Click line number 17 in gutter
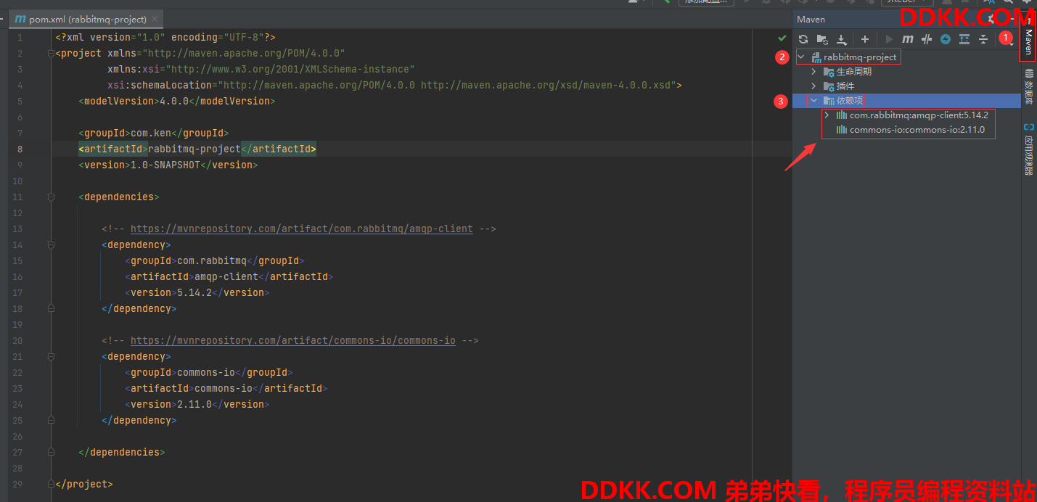This screenshot has width=1037, height=502. pos(17,292)
